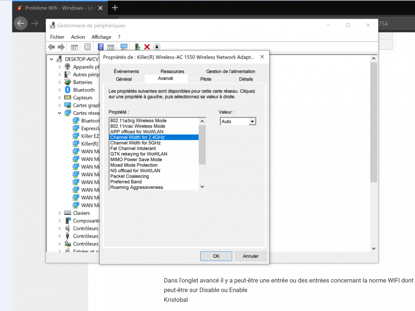The image size is (415, 311).
Task: Click the properties sheet toolbar icon
Action: coord(88,47)
